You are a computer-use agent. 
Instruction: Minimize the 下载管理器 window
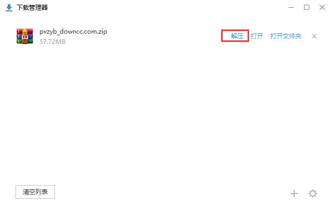pos(291,7)
